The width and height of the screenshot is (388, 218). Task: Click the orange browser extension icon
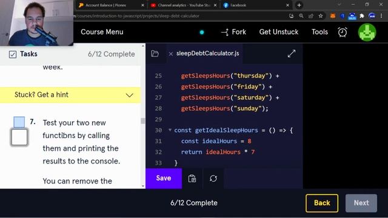tap(333, 16)
